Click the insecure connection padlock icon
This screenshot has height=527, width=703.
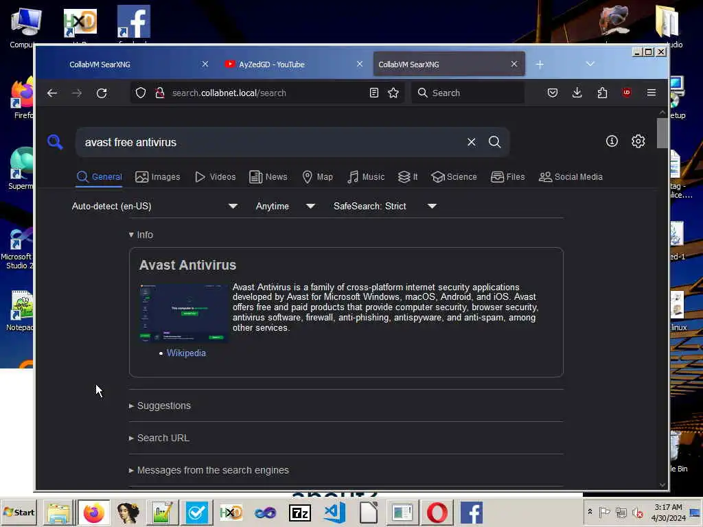159,93
